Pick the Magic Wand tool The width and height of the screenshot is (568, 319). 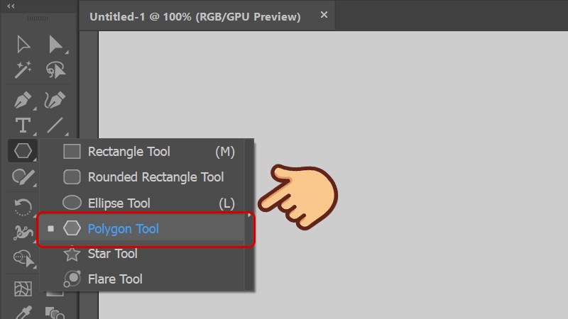(23, 69)
